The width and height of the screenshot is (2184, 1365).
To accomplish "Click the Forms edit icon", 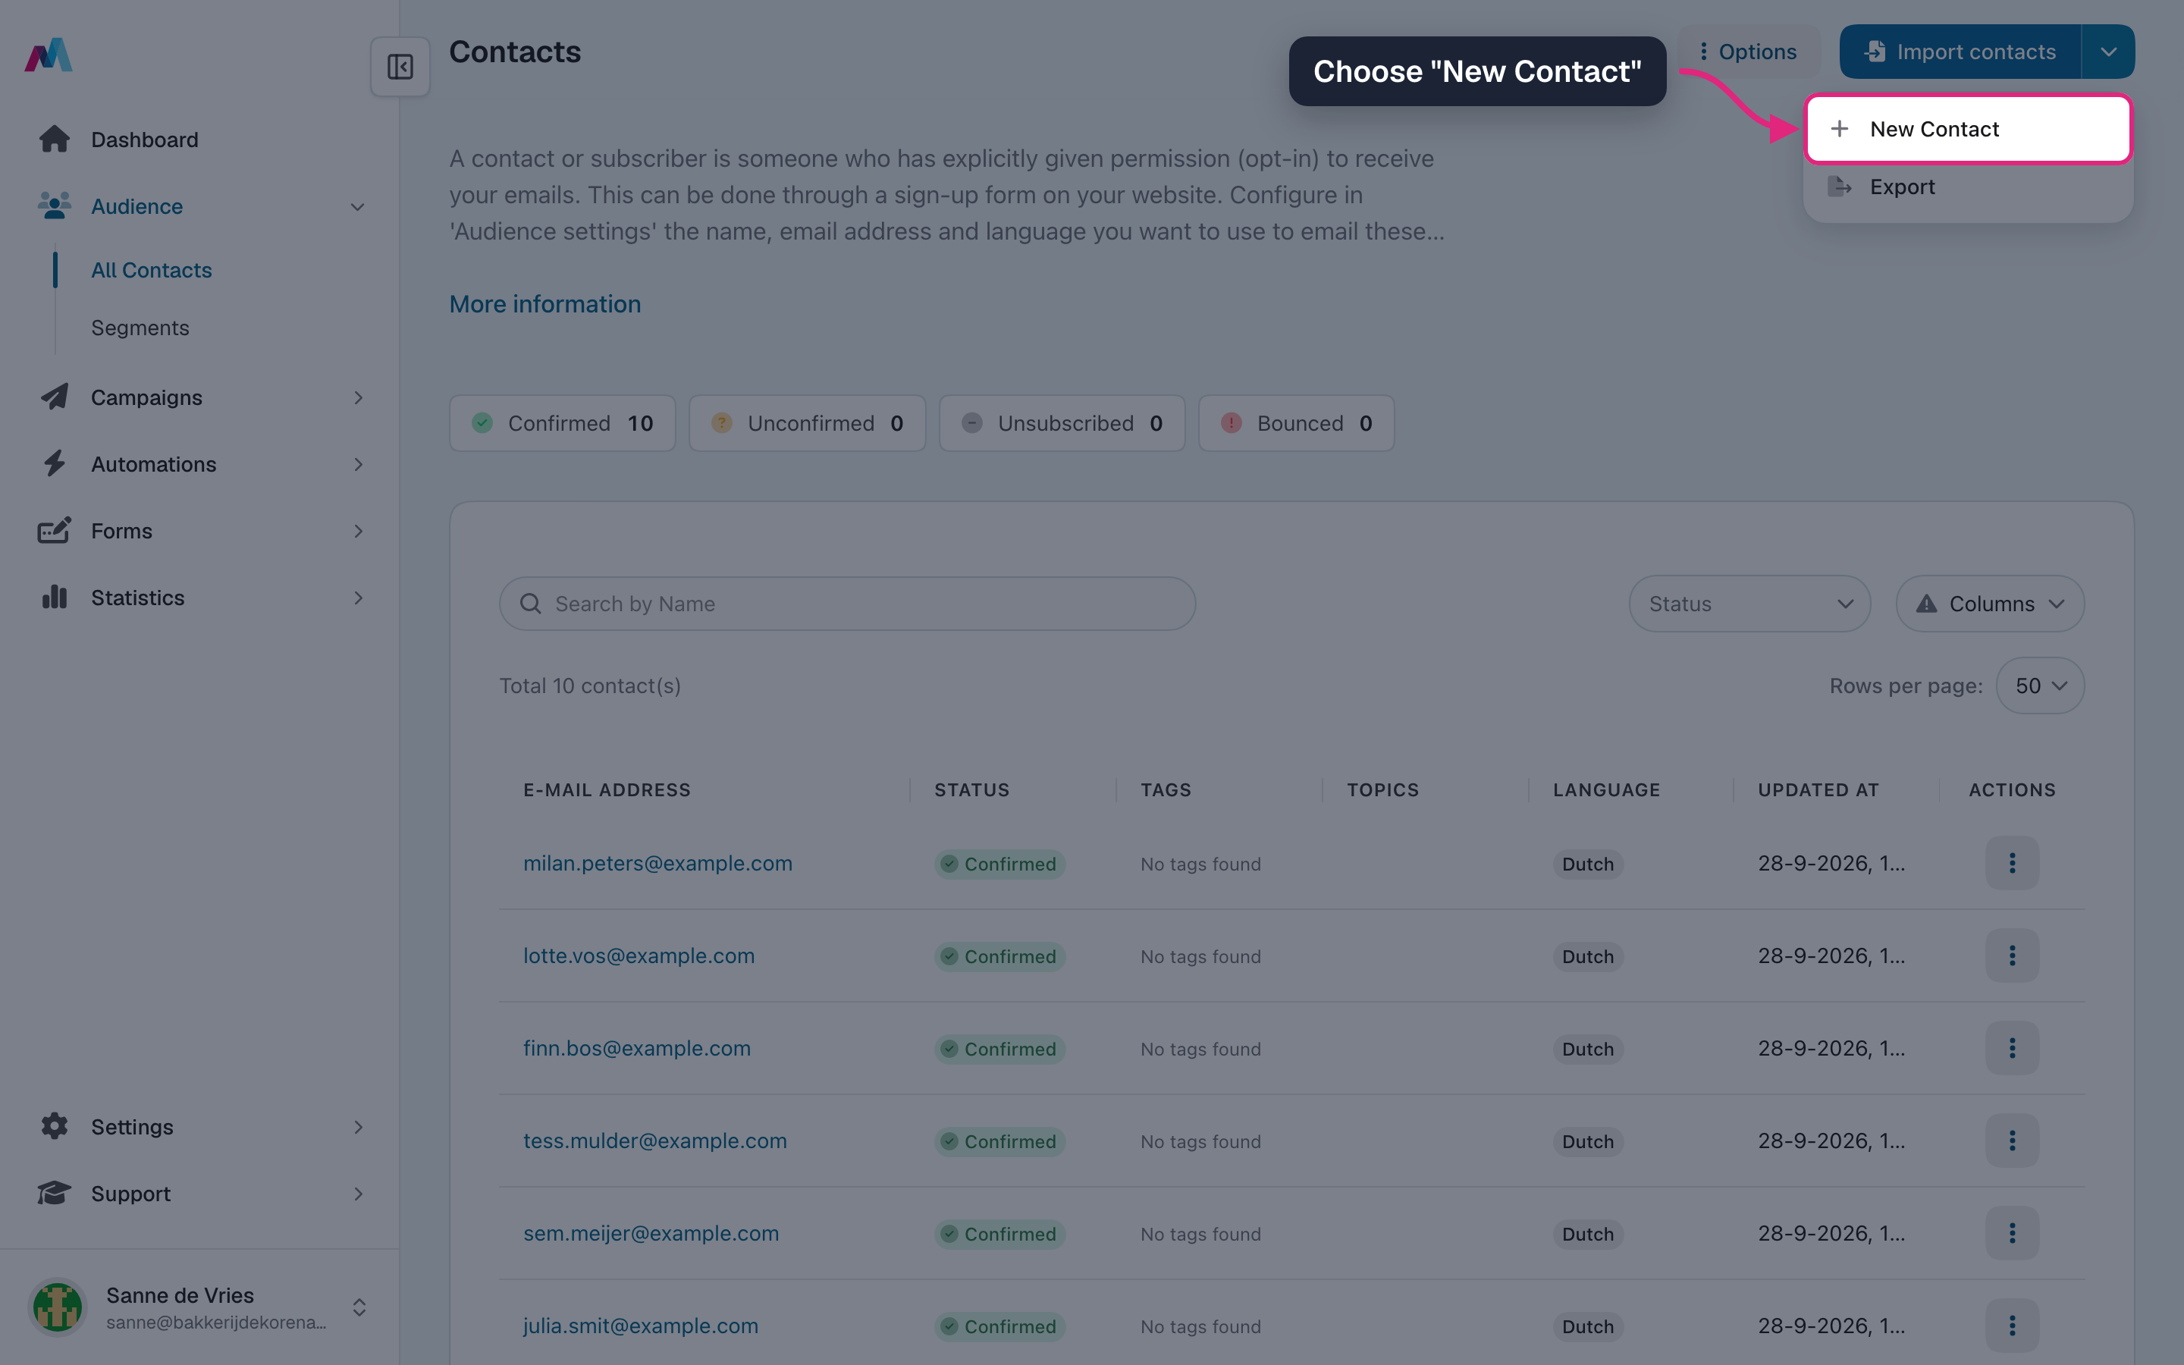I will coord(54,531).
